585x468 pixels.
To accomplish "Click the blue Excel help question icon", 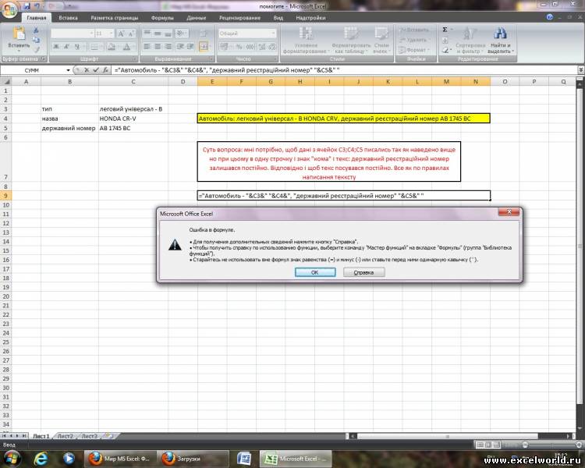I will click(x=550, y=17).
